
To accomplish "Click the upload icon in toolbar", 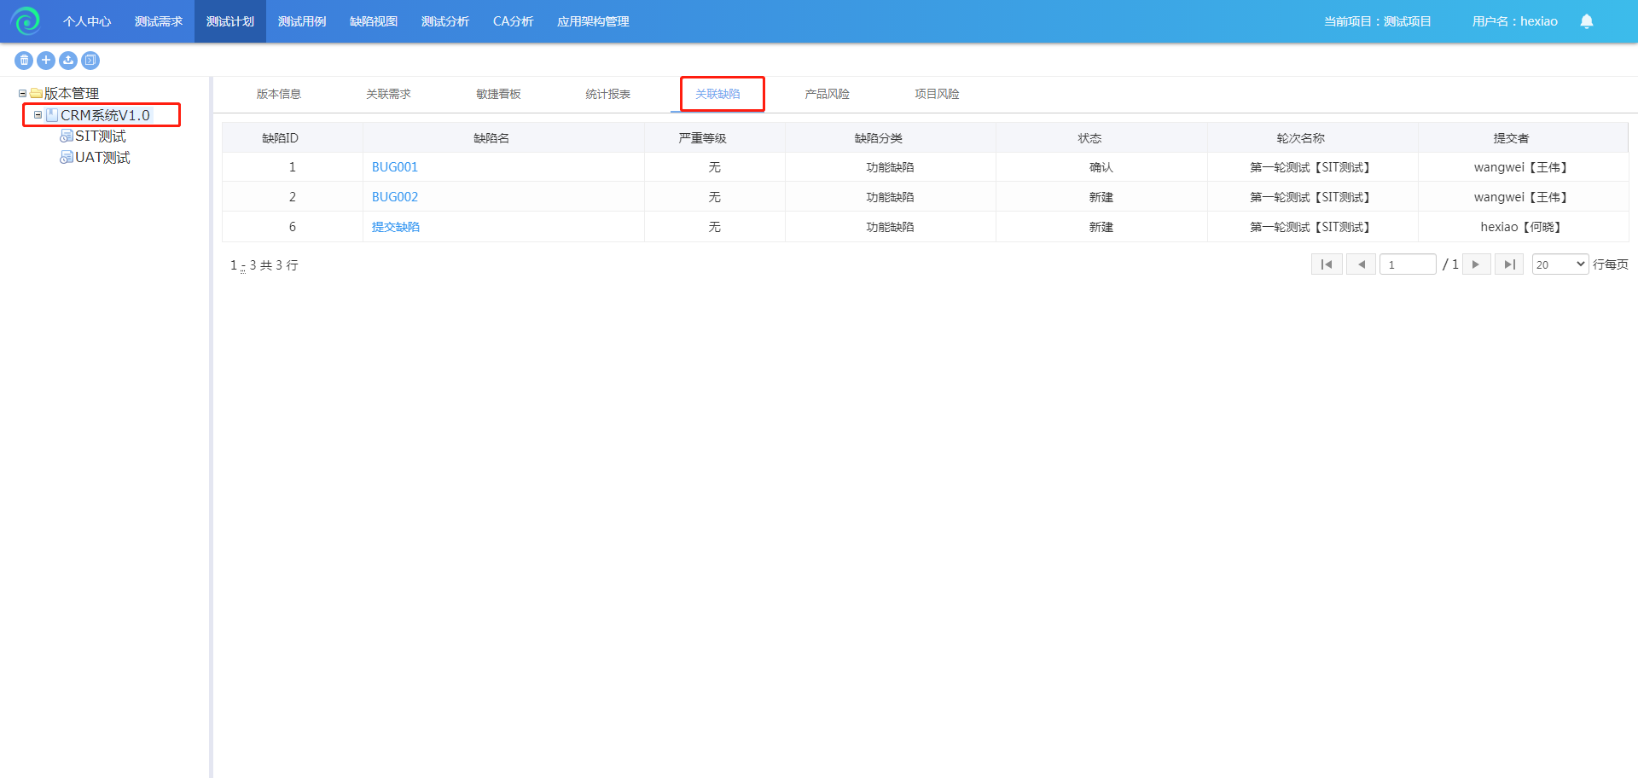I will coord(68,61).
